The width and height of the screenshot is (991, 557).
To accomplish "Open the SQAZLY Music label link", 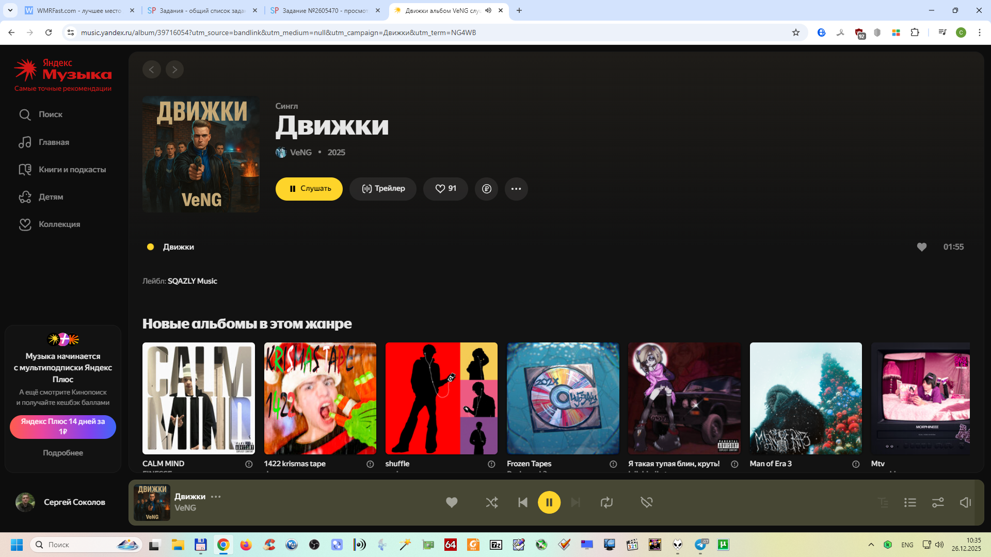I will [x=192, y=281].
